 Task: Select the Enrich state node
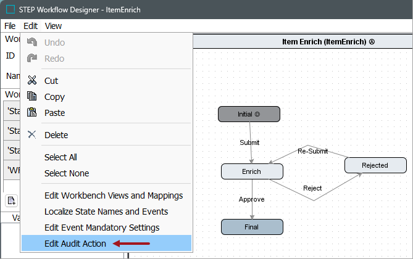(x=252, y=171)
